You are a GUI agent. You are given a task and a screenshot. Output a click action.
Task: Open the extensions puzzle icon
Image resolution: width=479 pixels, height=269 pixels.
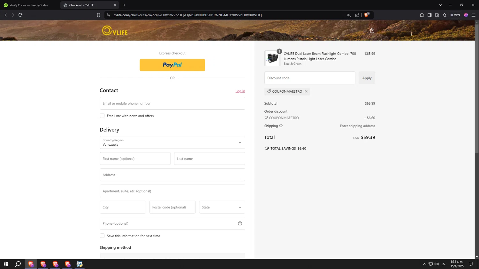tap(422, 15)
